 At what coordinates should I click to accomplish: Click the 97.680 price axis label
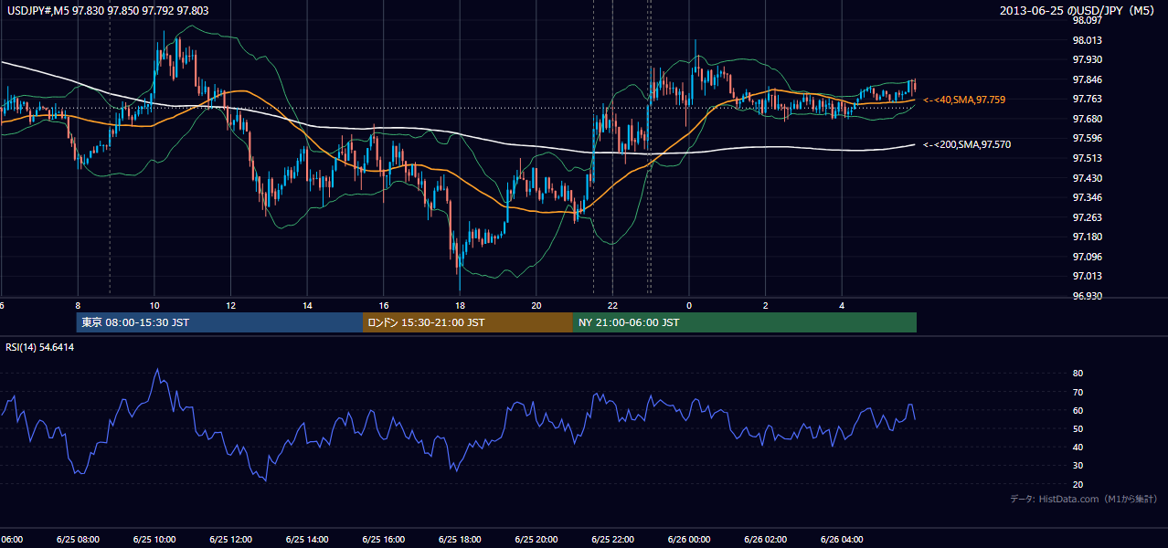(1086, 119)
